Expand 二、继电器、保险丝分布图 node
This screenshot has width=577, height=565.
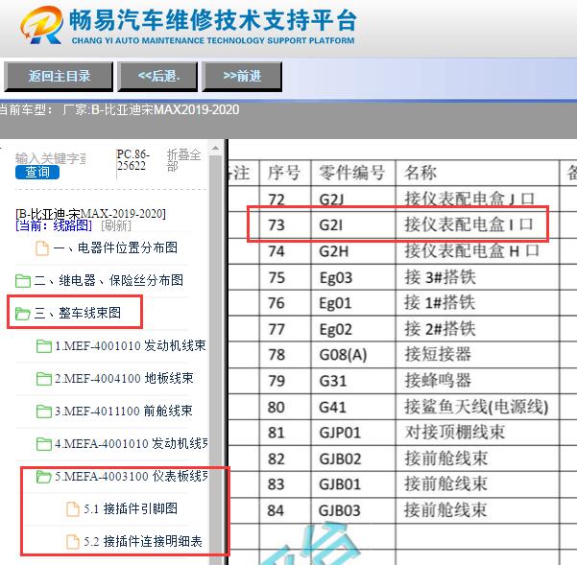[x=108, y=280]
